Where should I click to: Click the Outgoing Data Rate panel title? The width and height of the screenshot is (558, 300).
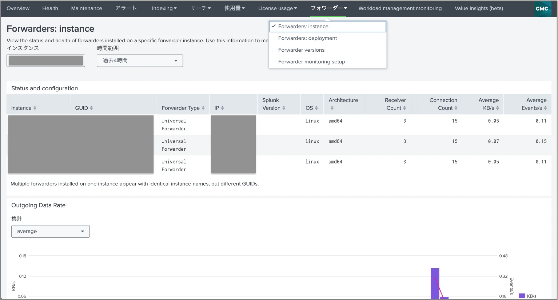[38, 205]
